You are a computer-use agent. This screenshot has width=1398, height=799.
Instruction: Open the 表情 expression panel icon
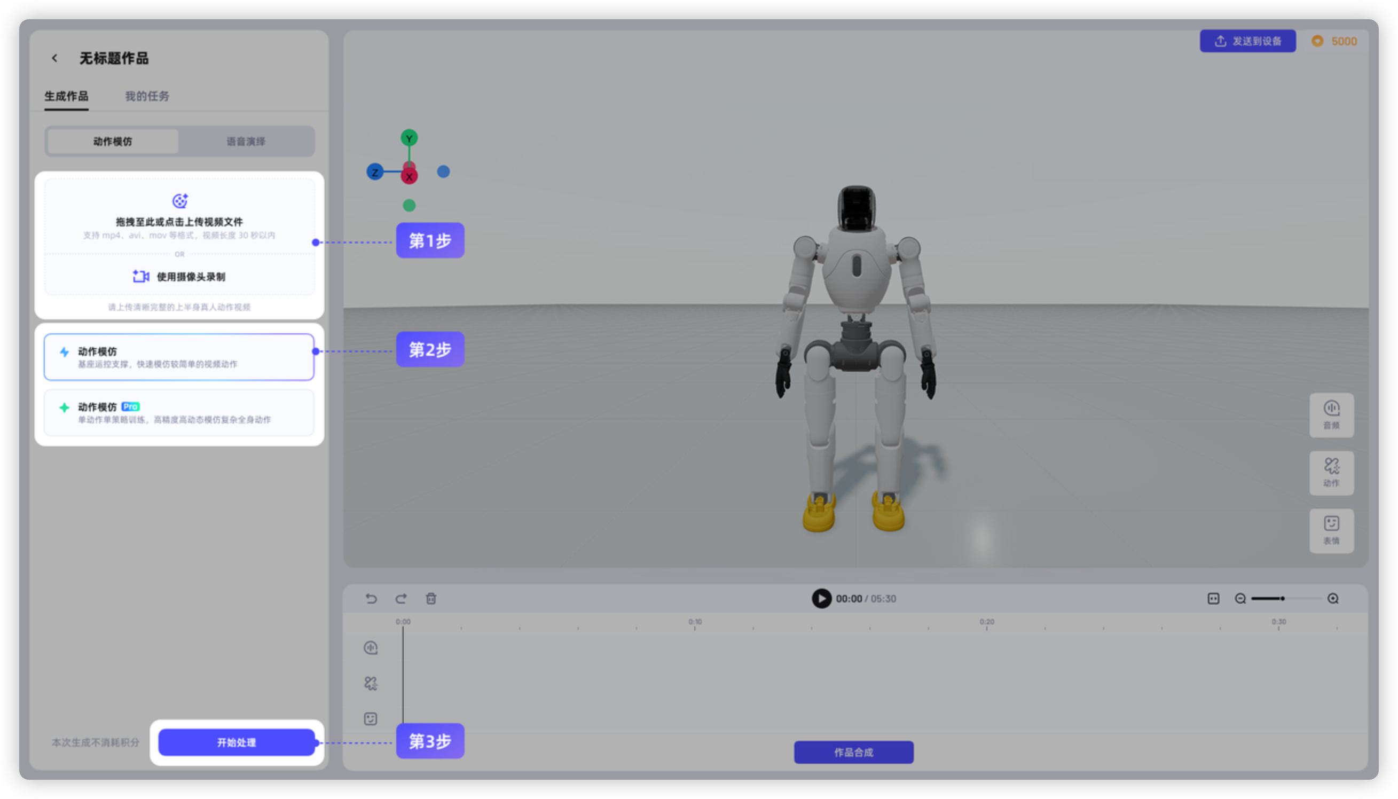click(x=1331, y=530)
